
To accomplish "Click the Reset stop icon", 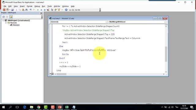I will pyautogui.click(x=45, y=10).
